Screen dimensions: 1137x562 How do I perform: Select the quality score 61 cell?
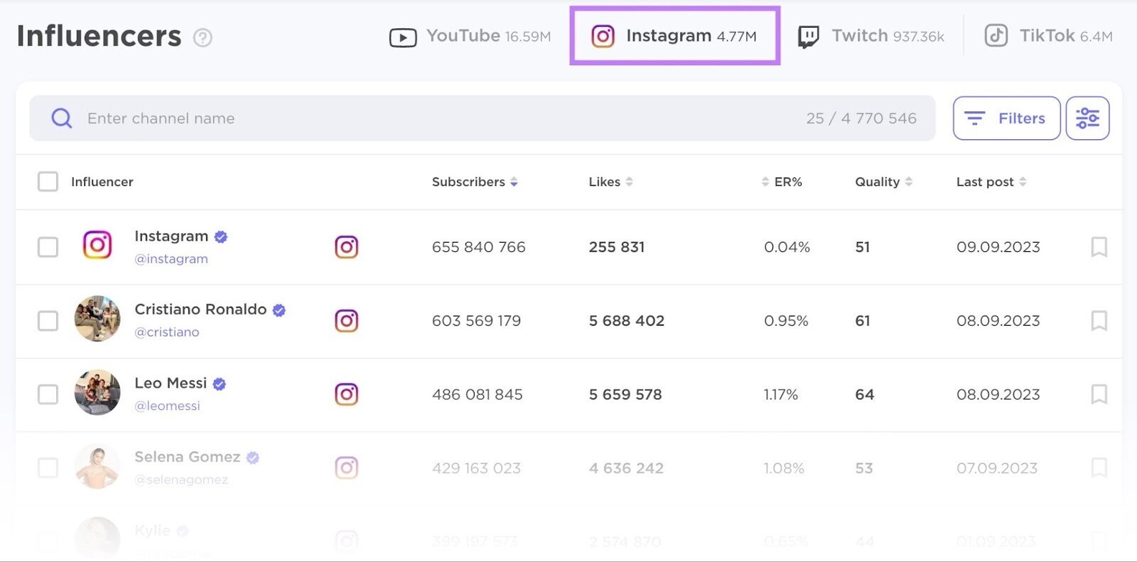pyautogui.click(x=863, y=321)
